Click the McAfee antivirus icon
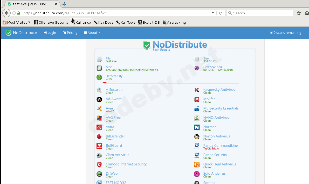 [x=197, y=100]
